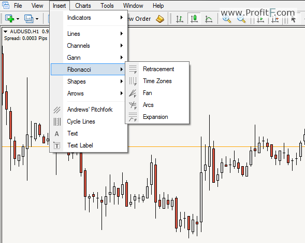This screenshot has height=243, width=305.
Task: Expand the Arrows submenu
Action: coord(89,93)
